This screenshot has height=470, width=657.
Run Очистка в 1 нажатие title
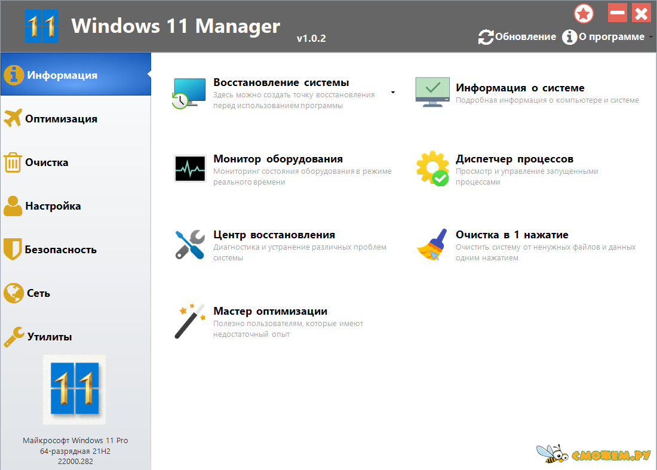click(512, 235)
